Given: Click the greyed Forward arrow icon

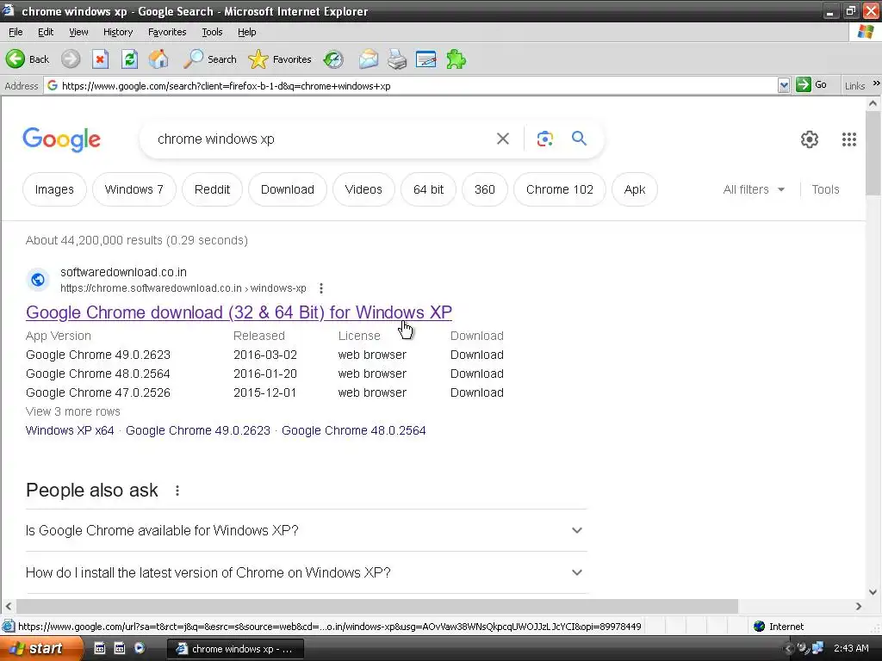Looking at the screenshot, I should [71, 59].
